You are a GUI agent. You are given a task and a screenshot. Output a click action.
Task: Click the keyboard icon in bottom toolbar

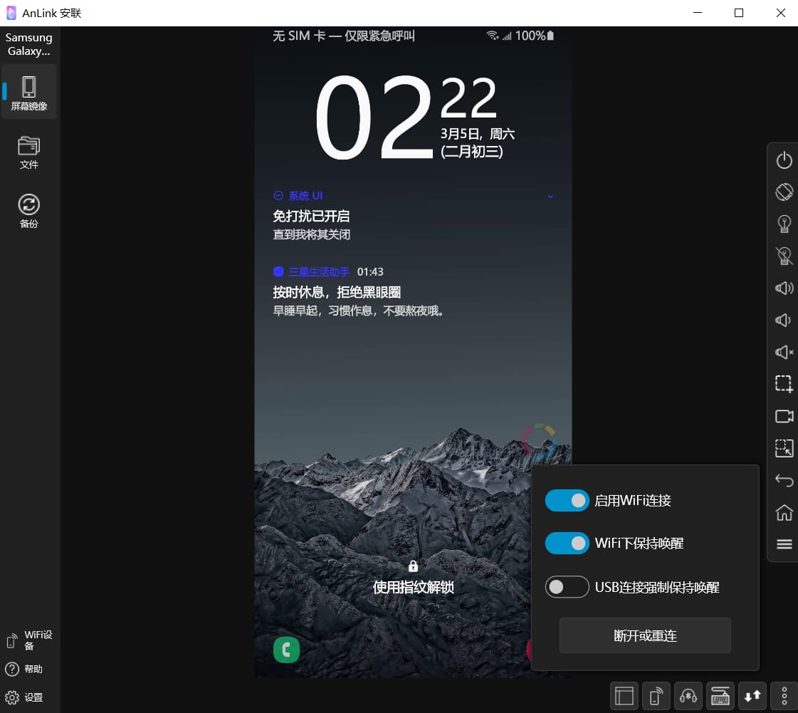(720, 696)
